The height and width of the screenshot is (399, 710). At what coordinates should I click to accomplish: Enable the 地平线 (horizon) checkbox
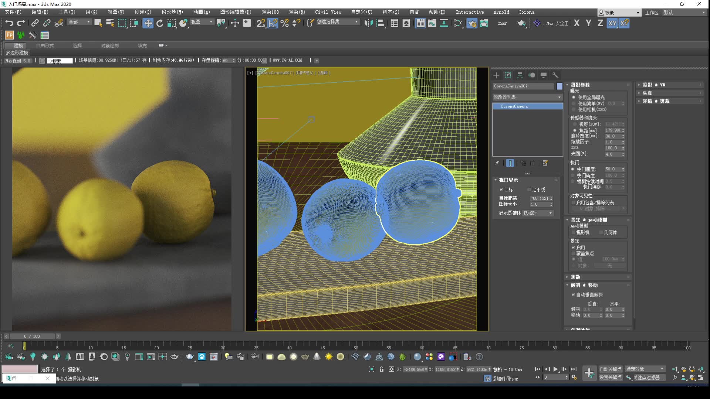[x=529, y=190]
